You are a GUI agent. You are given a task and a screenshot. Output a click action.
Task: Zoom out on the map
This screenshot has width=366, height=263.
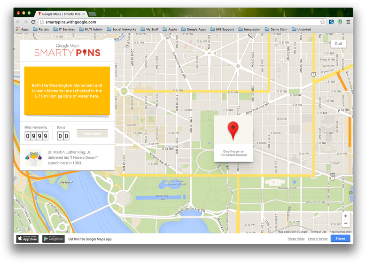[346, 224]
